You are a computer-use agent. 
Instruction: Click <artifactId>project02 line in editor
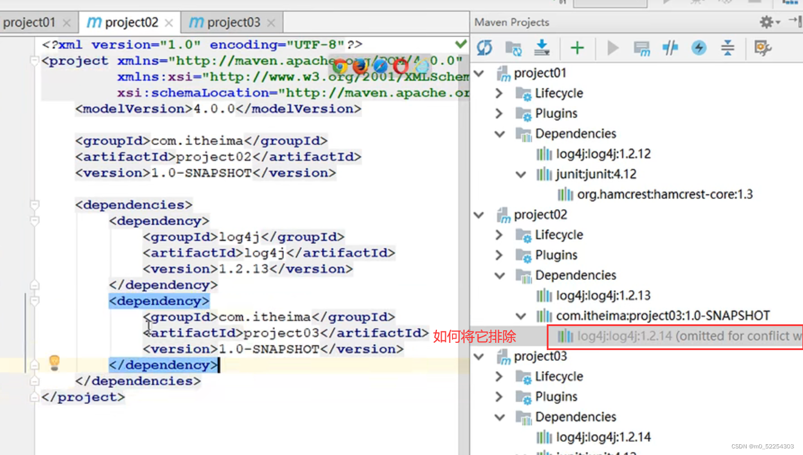coord(218,157)
